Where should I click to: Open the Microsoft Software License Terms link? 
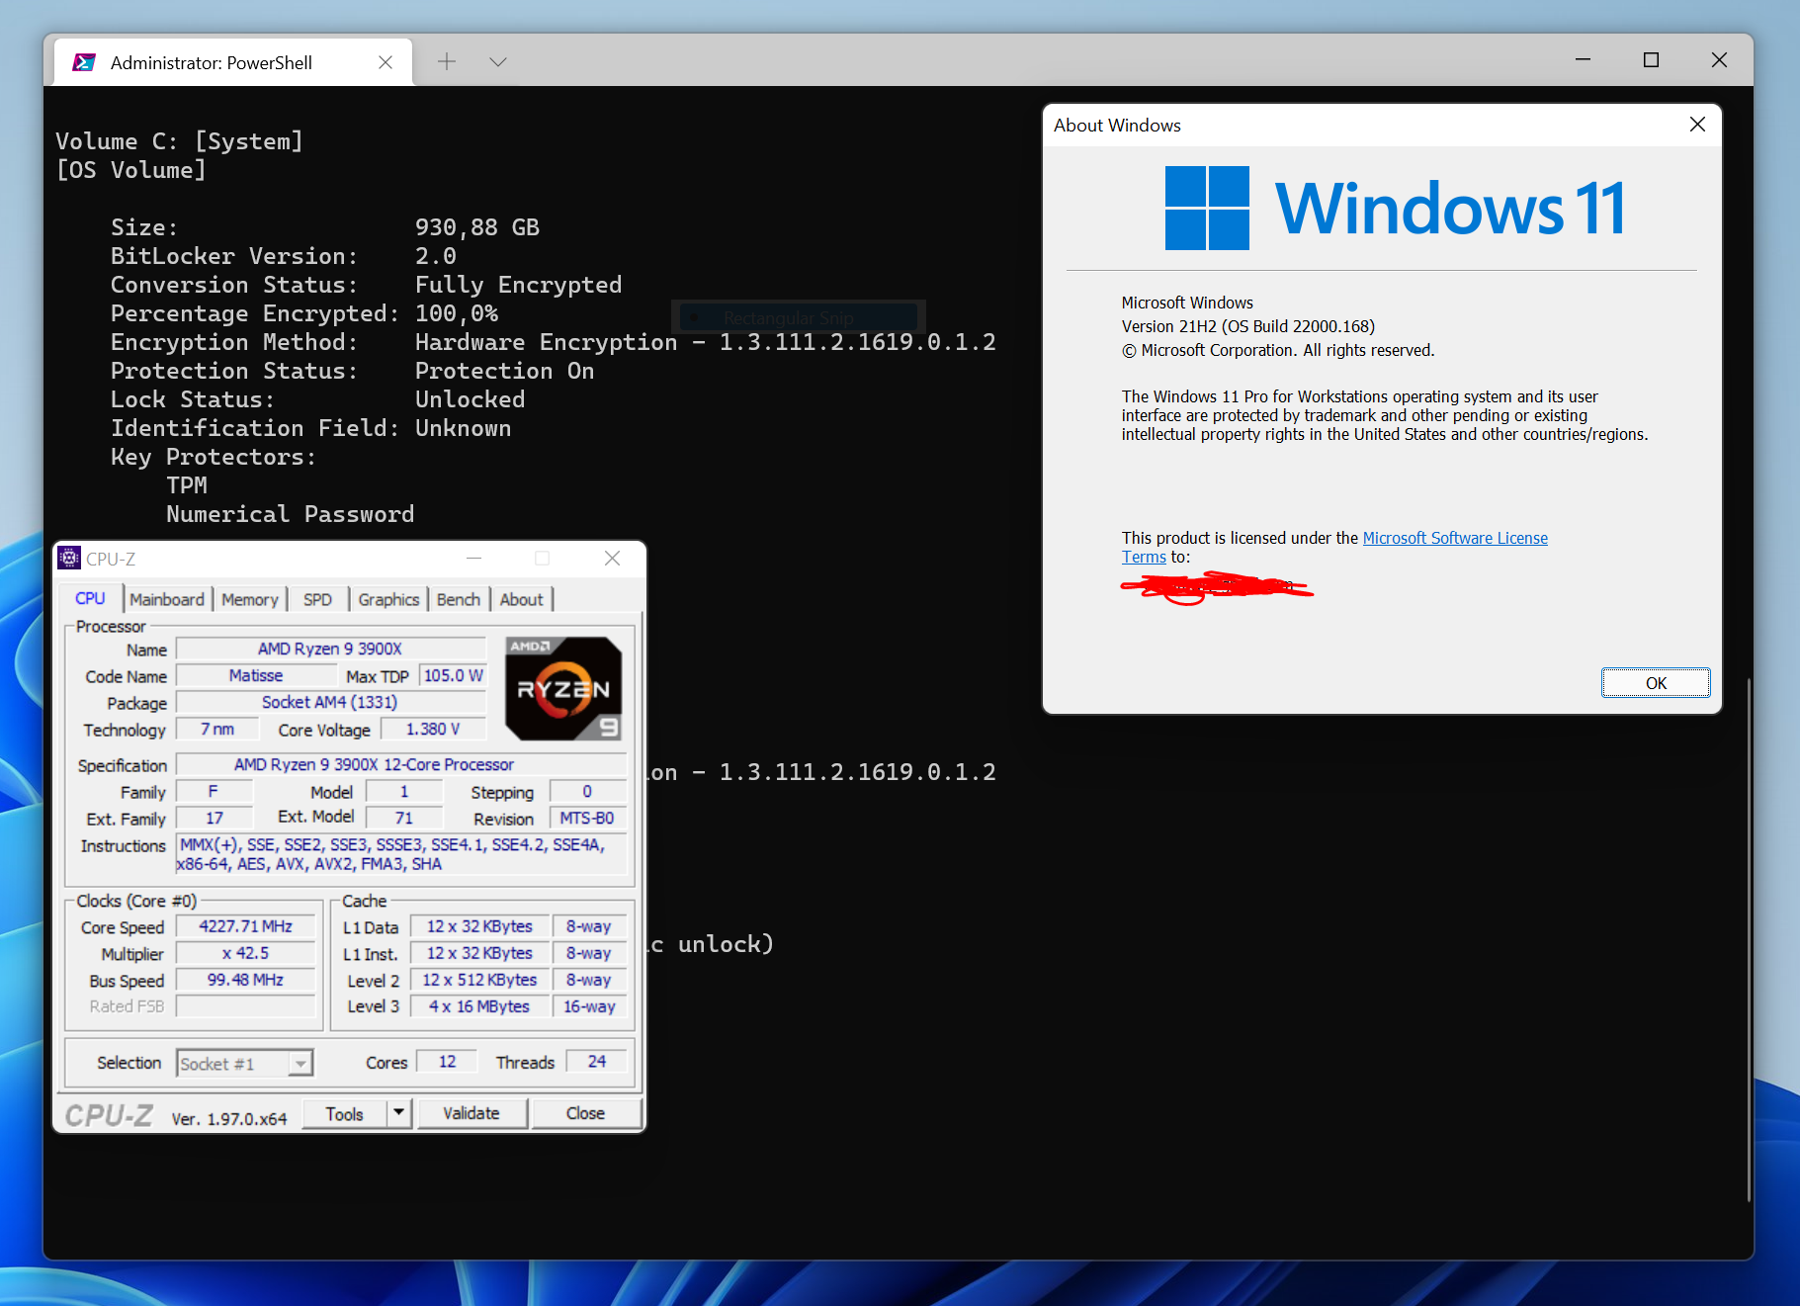point(1455,538)
